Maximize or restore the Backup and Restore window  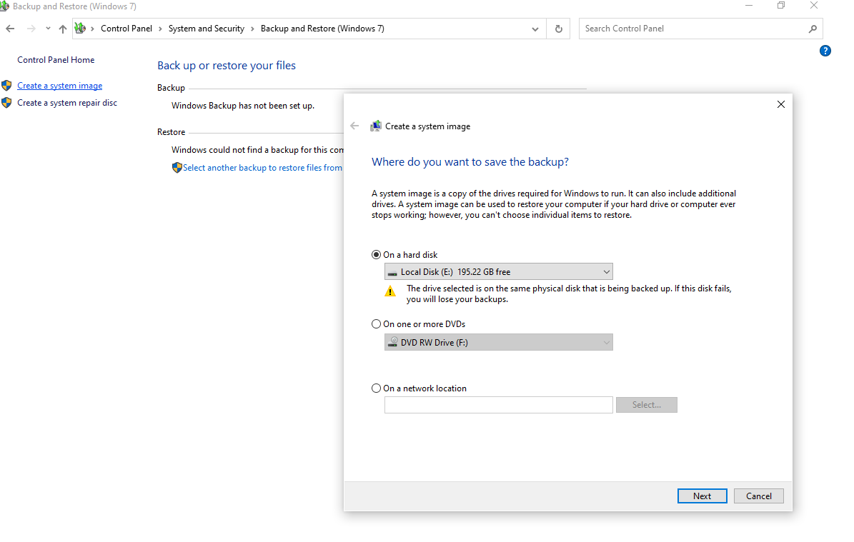click(x=781, y=6)
